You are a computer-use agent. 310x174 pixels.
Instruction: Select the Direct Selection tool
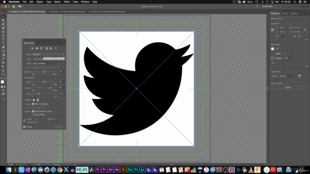click(3, 20)
